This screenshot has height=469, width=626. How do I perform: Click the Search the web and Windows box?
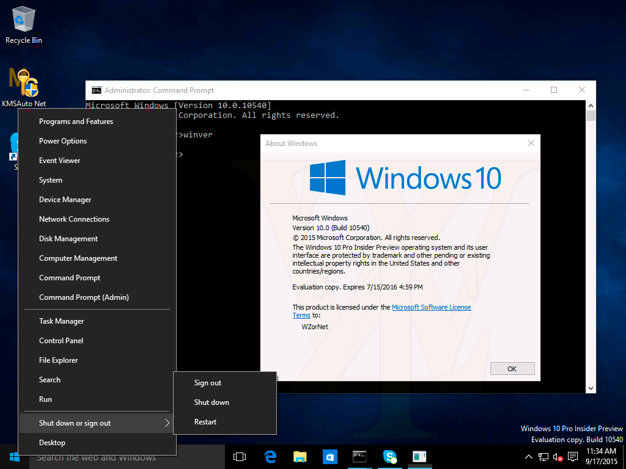click(x=127, y=457)
